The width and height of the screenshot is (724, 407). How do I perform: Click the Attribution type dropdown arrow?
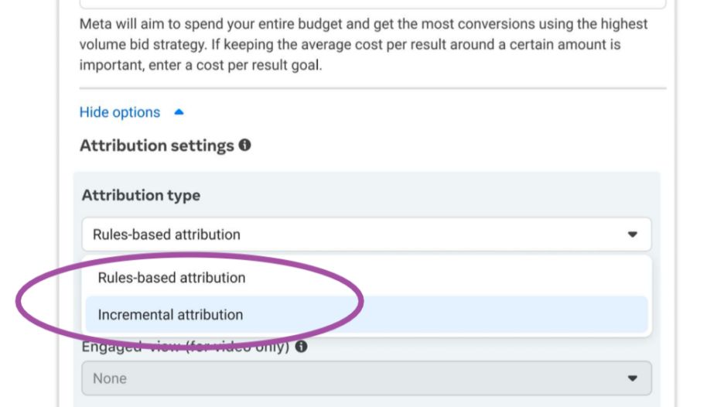coord(632,234)
